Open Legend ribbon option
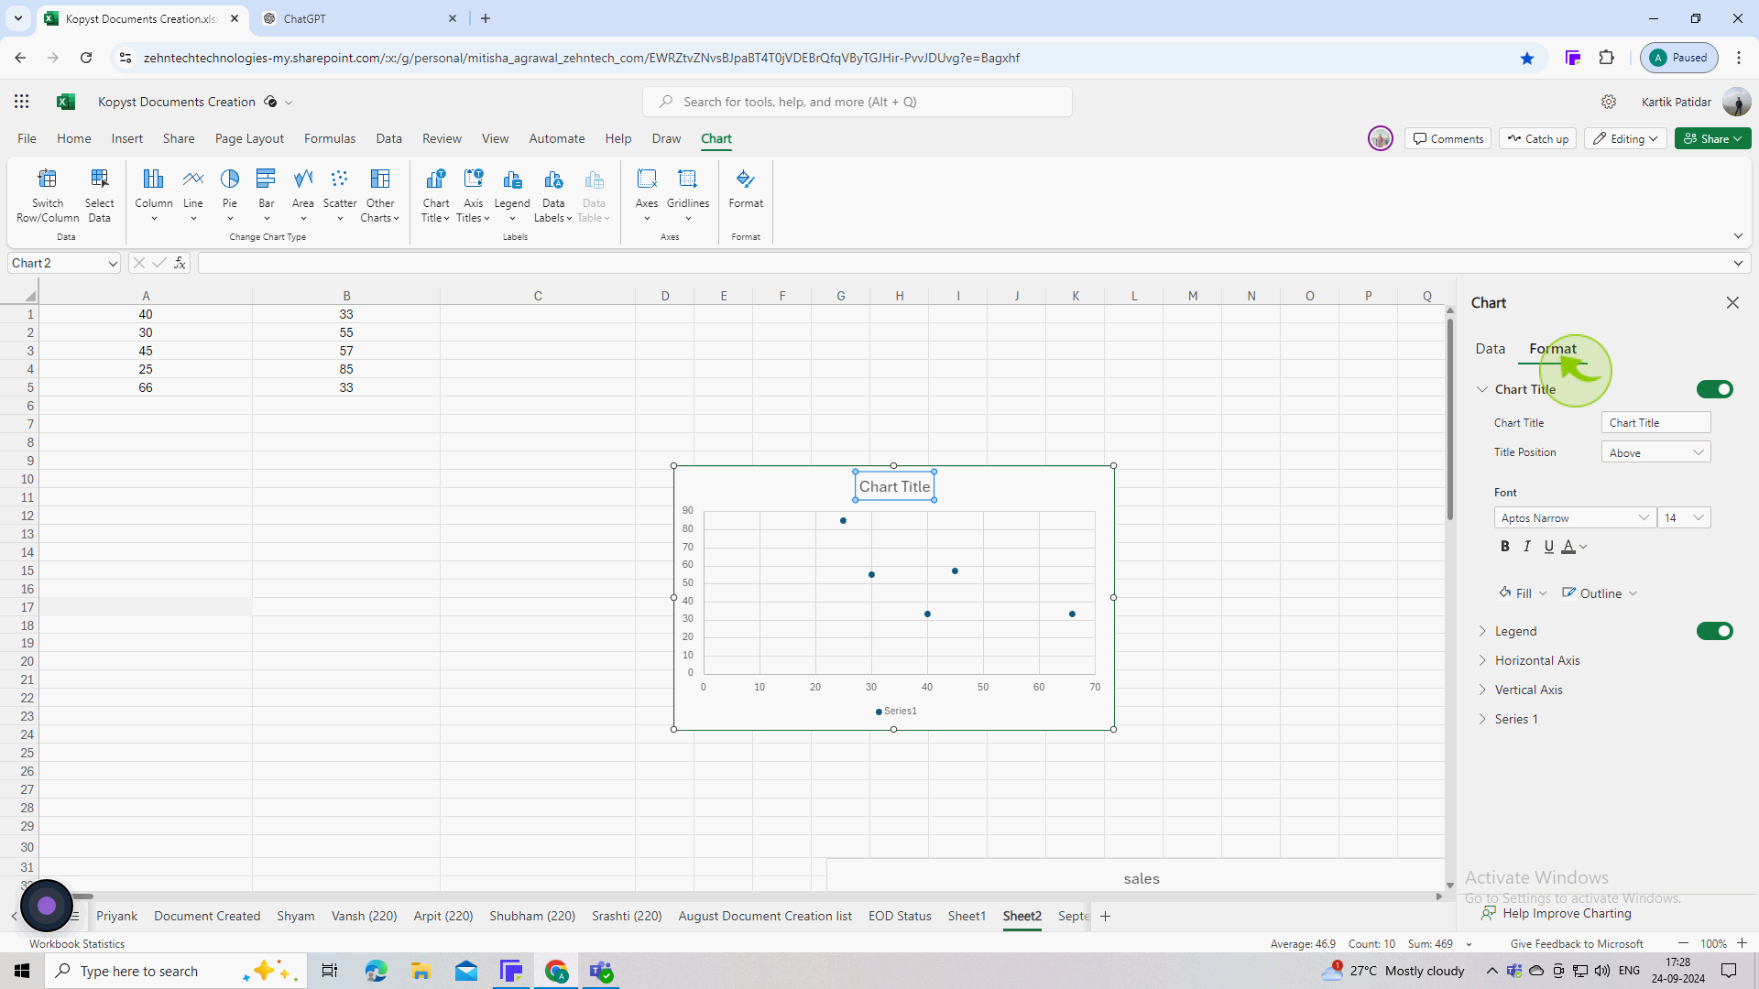1759x989 pixels. [512, 195]
